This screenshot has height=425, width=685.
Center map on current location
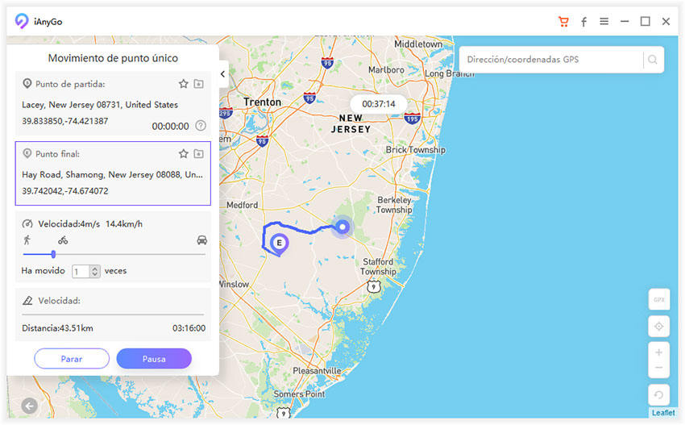click(658, 326)
